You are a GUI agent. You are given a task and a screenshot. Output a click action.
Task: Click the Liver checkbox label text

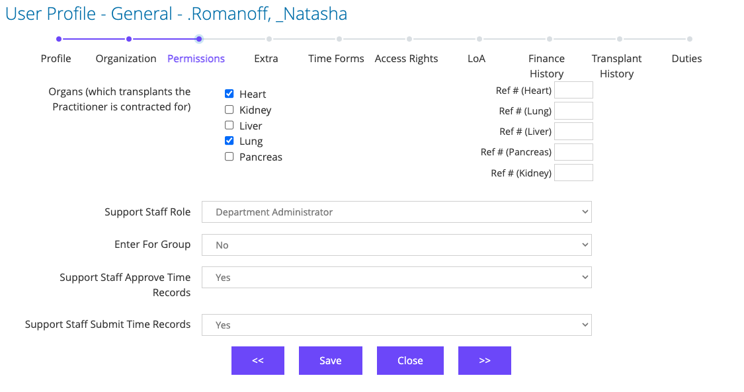pos(251,126)
